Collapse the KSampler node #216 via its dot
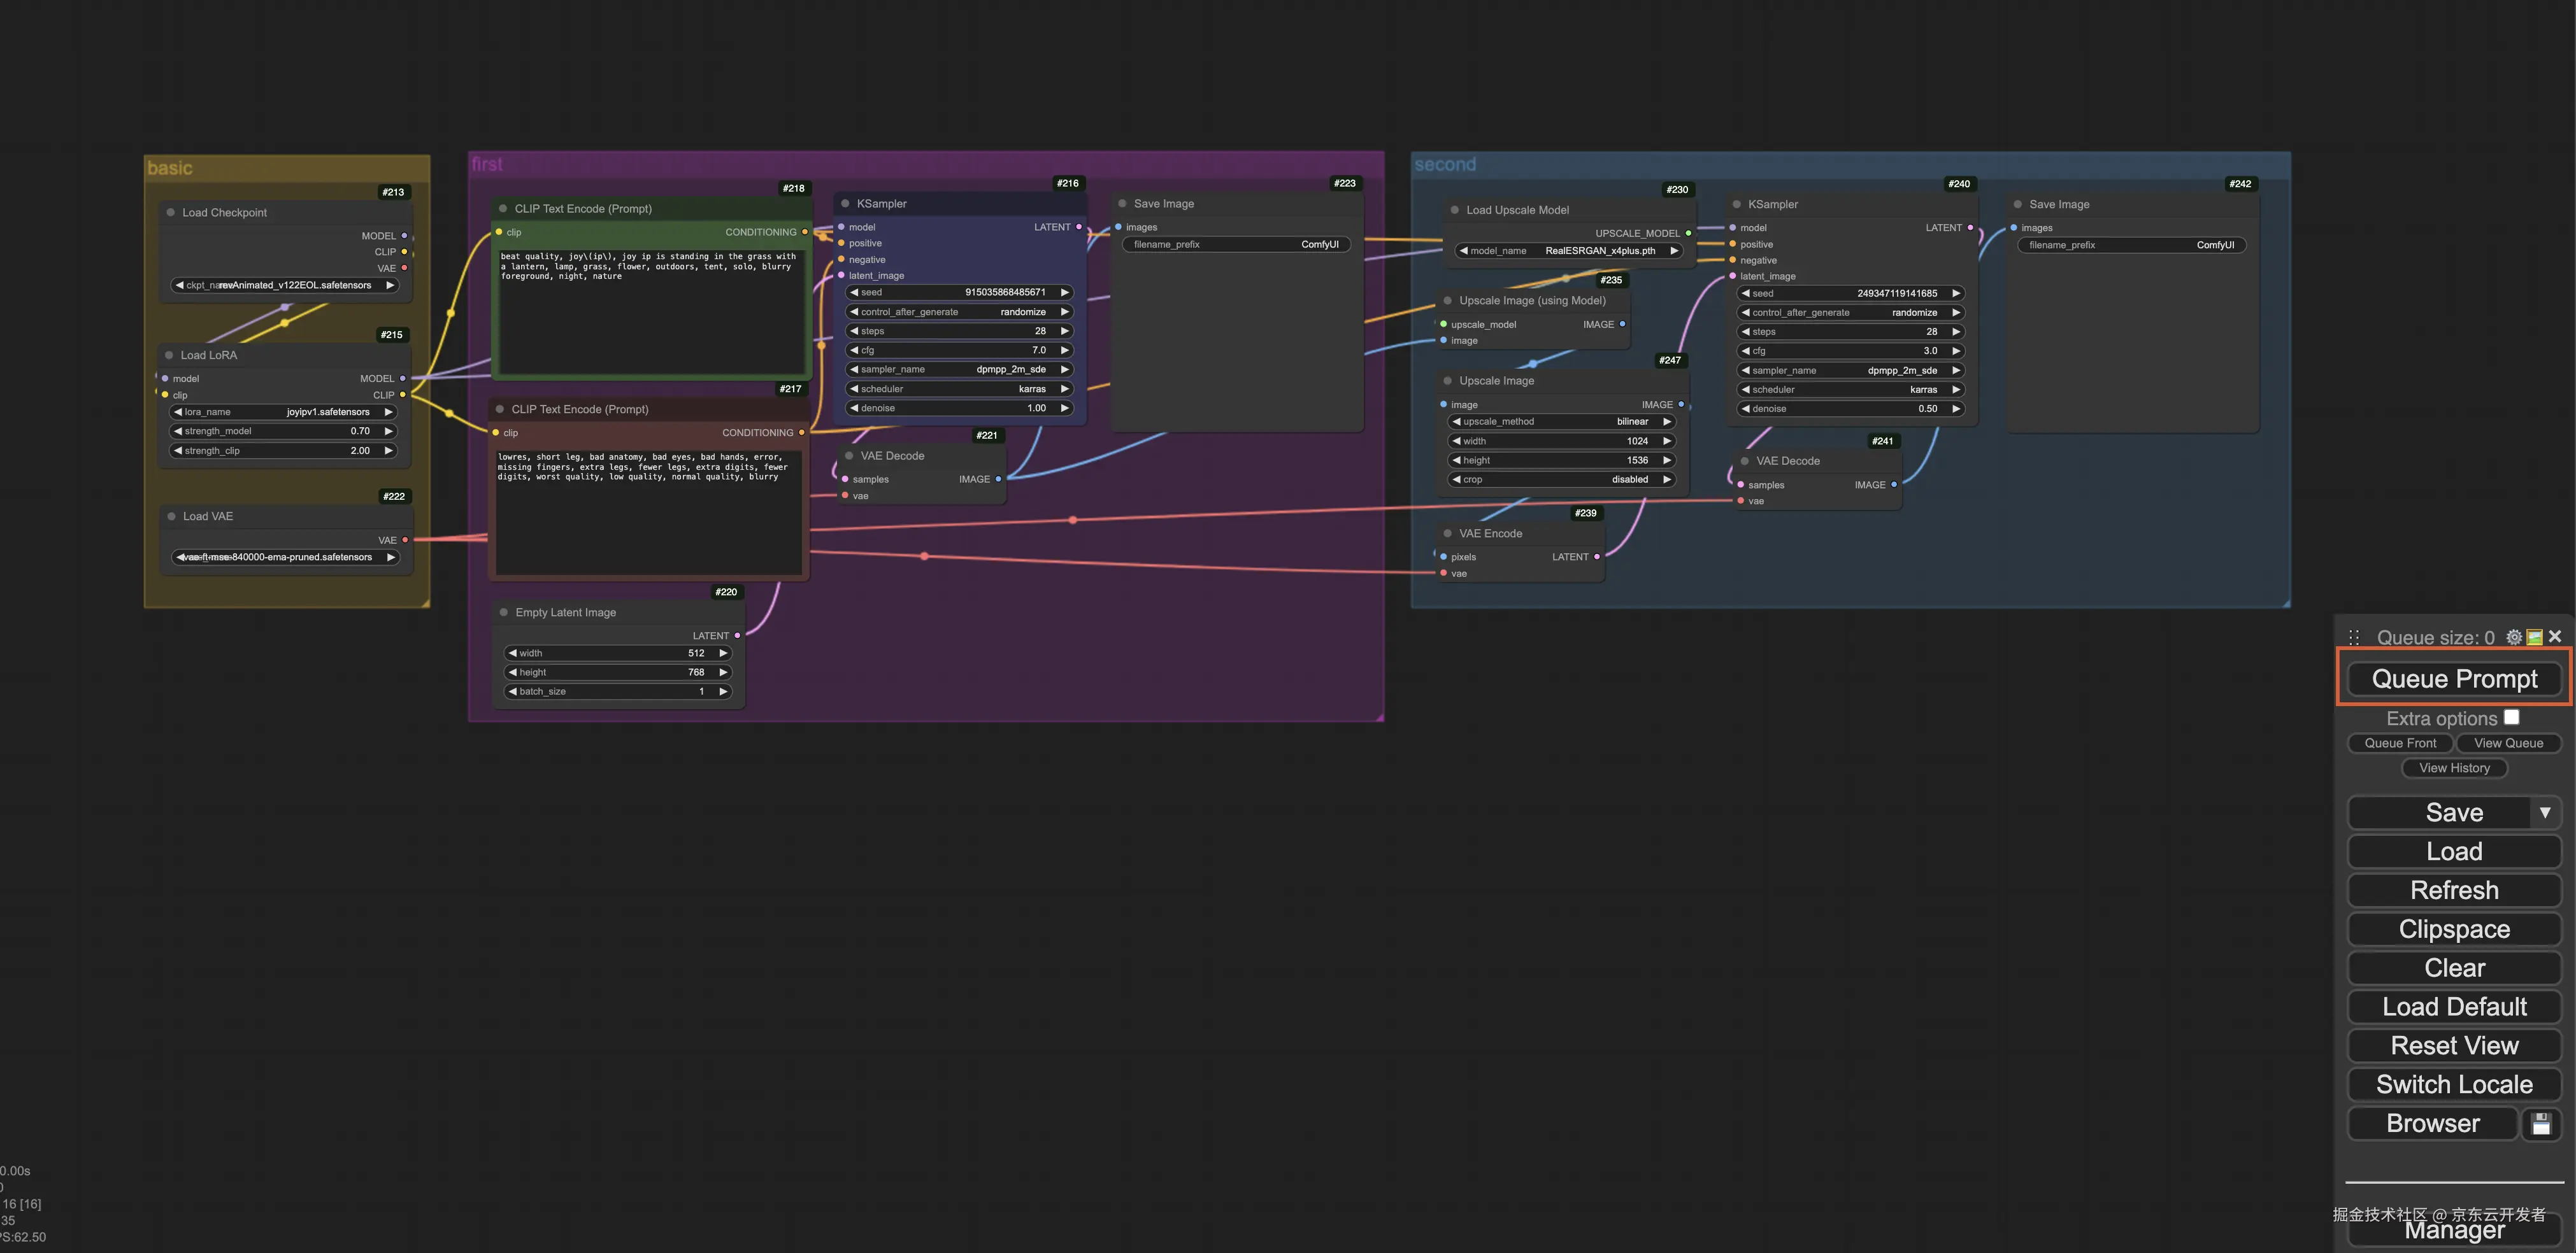The width and height of the screenshot is (2576, 1253). [x=845, y=204]
